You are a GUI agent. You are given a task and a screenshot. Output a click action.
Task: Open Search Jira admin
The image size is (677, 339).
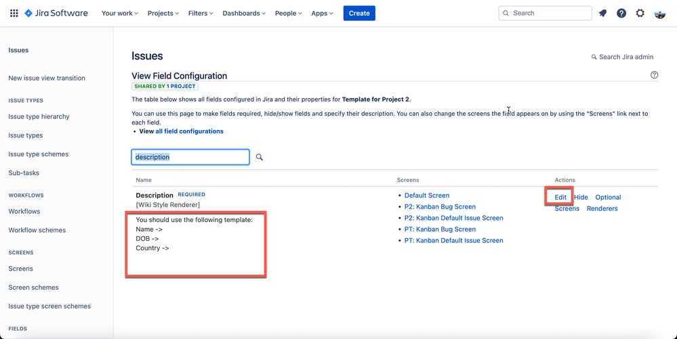coord(622,57)
